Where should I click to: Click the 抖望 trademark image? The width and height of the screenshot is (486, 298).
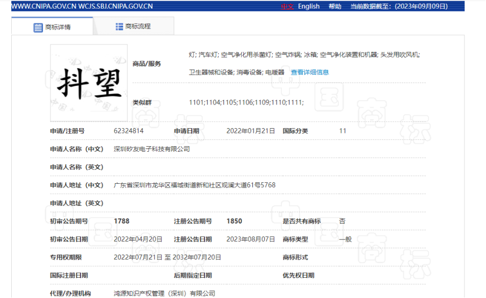coord(89,83)
